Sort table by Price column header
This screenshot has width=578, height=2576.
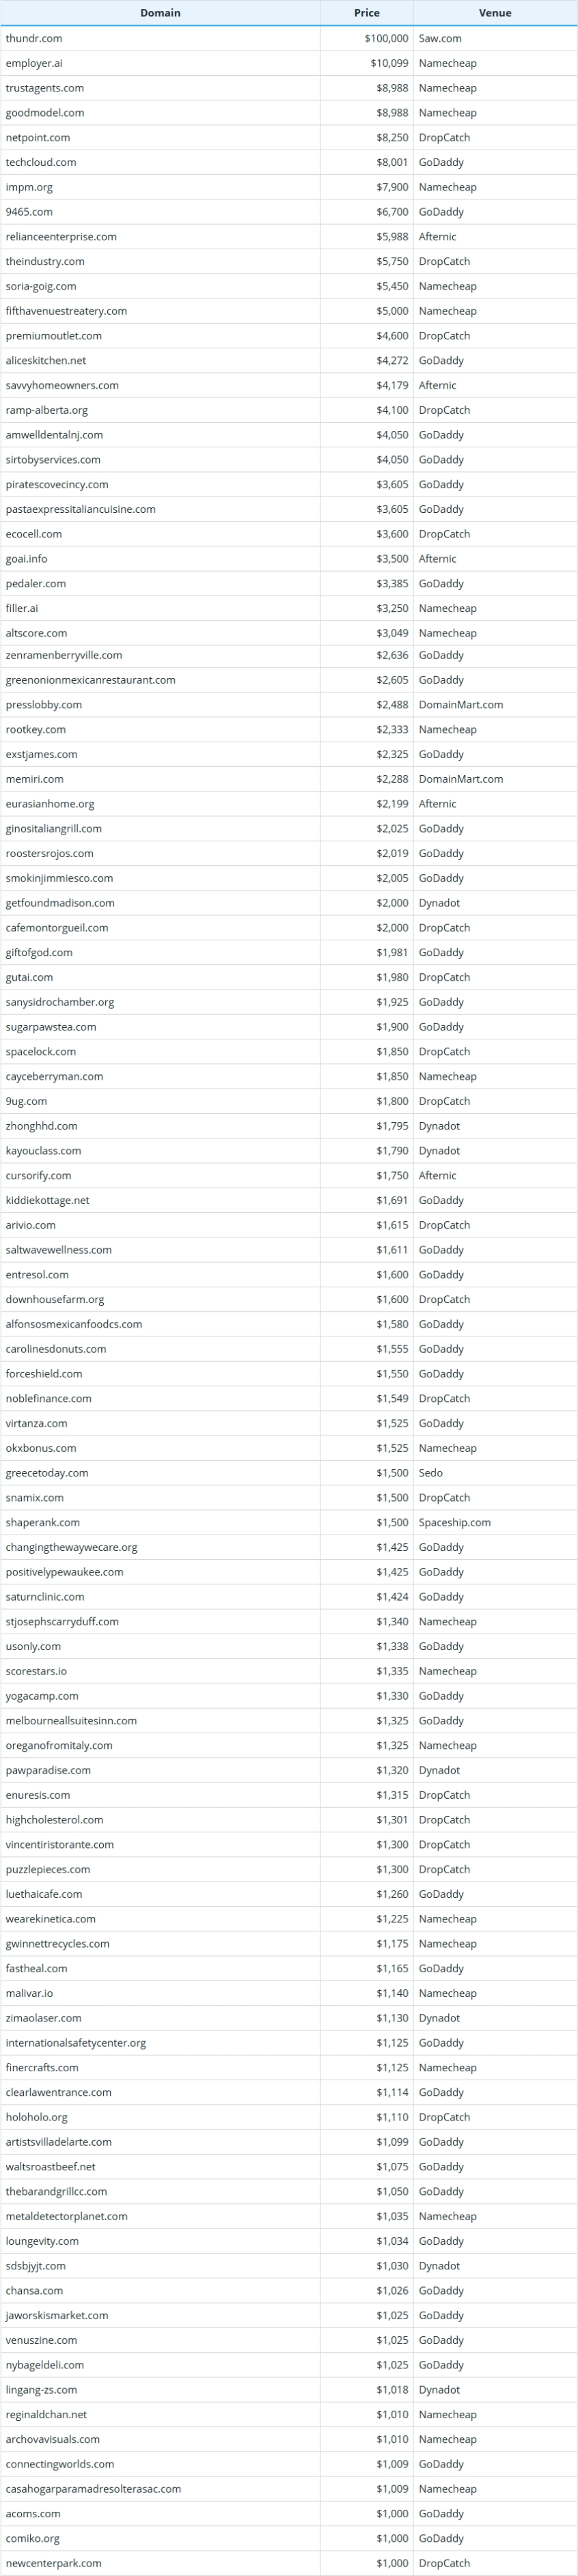(367, 13)
